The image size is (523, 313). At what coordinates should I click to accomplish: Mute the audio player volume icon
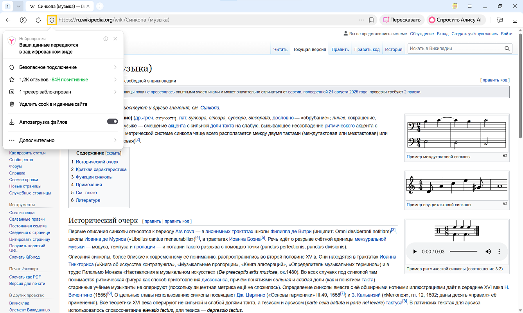488,252
